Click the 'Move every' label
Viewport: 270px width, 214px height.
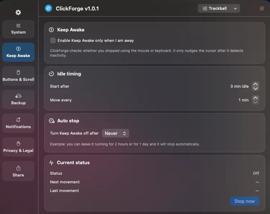[x=61, y=100]
